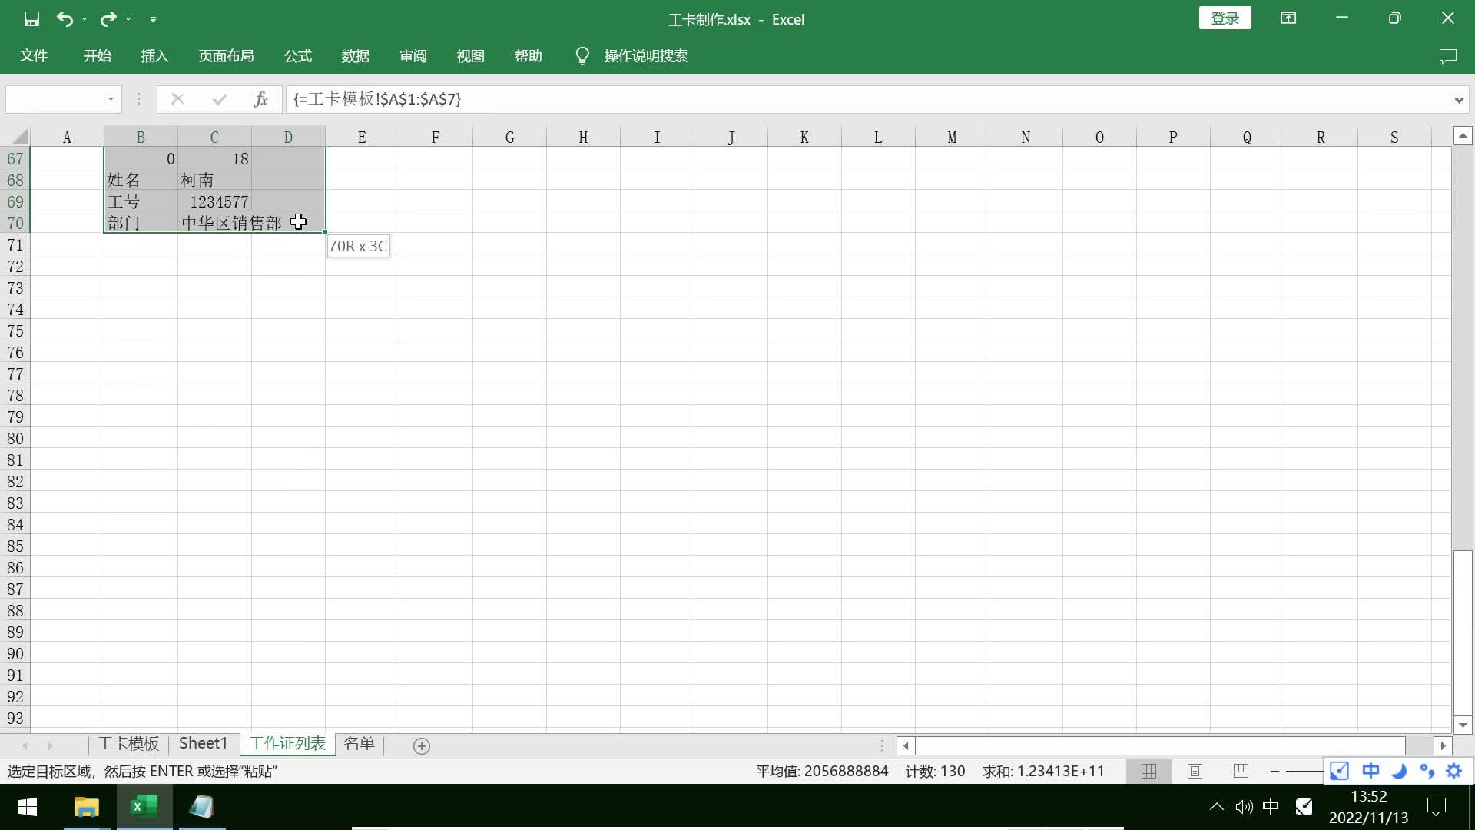This screenshot has height=830, width=1475.
Task: Open the 视图 ribbon tab
Action: 471,56
